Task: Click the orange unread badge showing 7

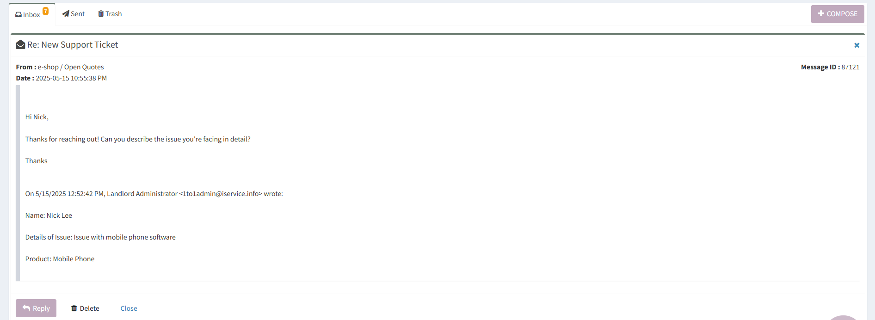Action: click(46, 11)
